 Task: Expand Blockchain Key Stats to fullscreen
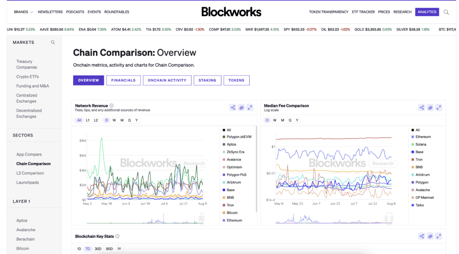click(x=439, y=236)
